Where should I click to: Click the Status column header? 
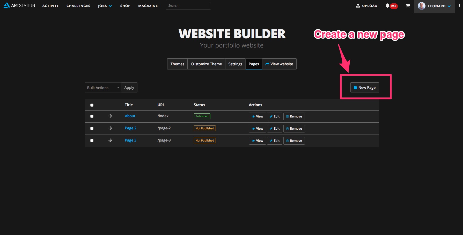(199, 105)
